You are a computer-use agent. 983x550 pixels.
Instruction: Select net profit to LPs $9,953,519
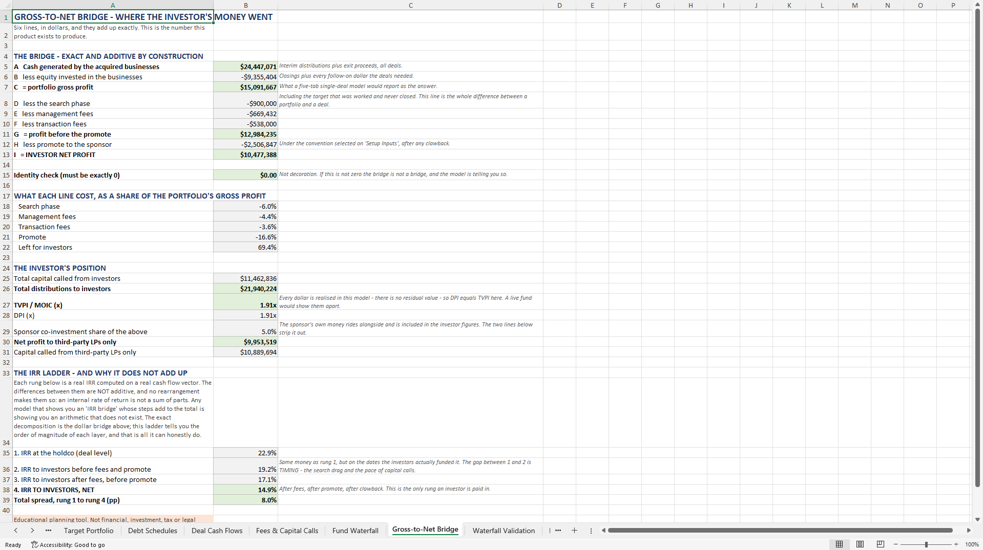[x=245, y=342]
